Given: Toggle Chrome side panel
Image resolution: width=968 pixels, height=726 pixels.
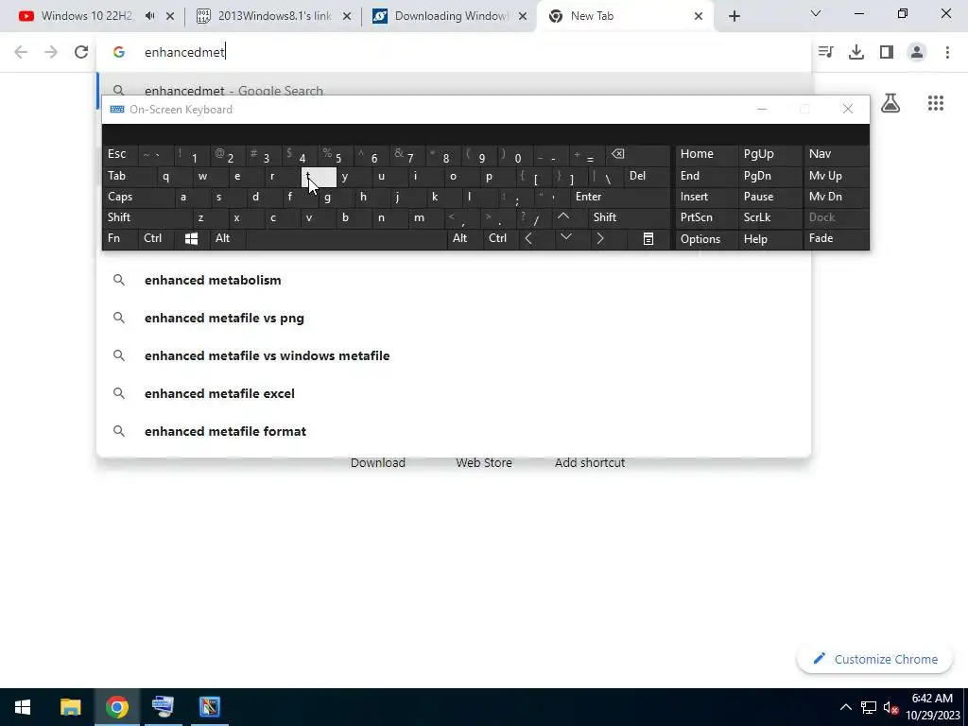Looking at the screenshot, I should click(x=887, y=52).
